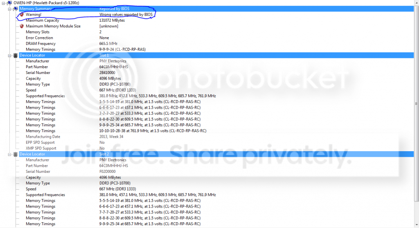Select the Device Locator Slot 1 header
Viewport: 419px width, 228px height.
(216, 55)
